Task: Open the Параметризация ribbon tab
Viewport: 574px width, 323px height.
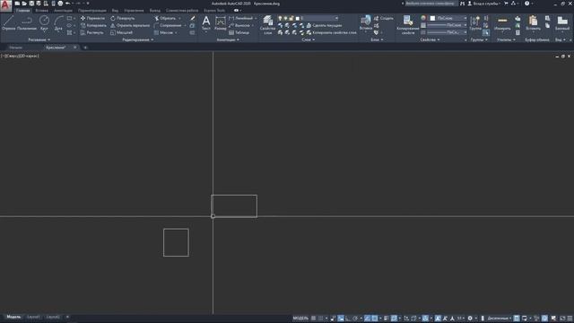Action: [91, 10]
